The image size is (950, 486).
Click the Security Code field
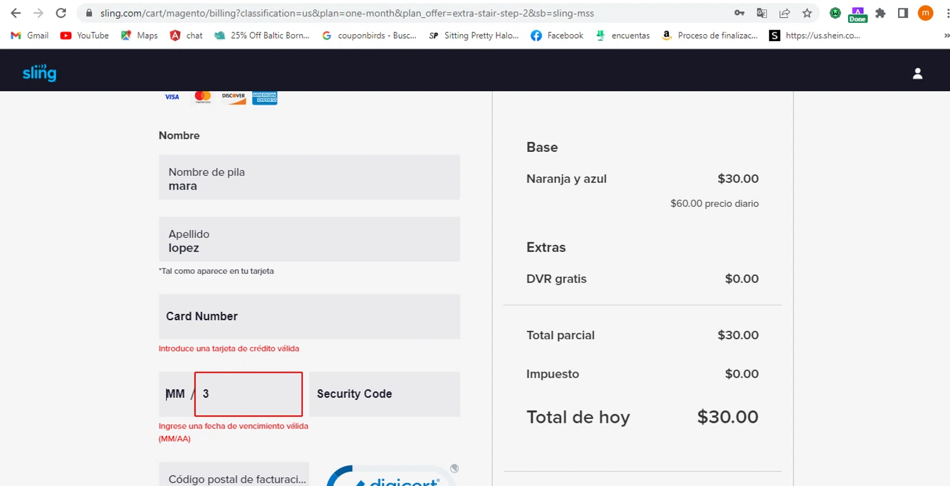point(384,394)
